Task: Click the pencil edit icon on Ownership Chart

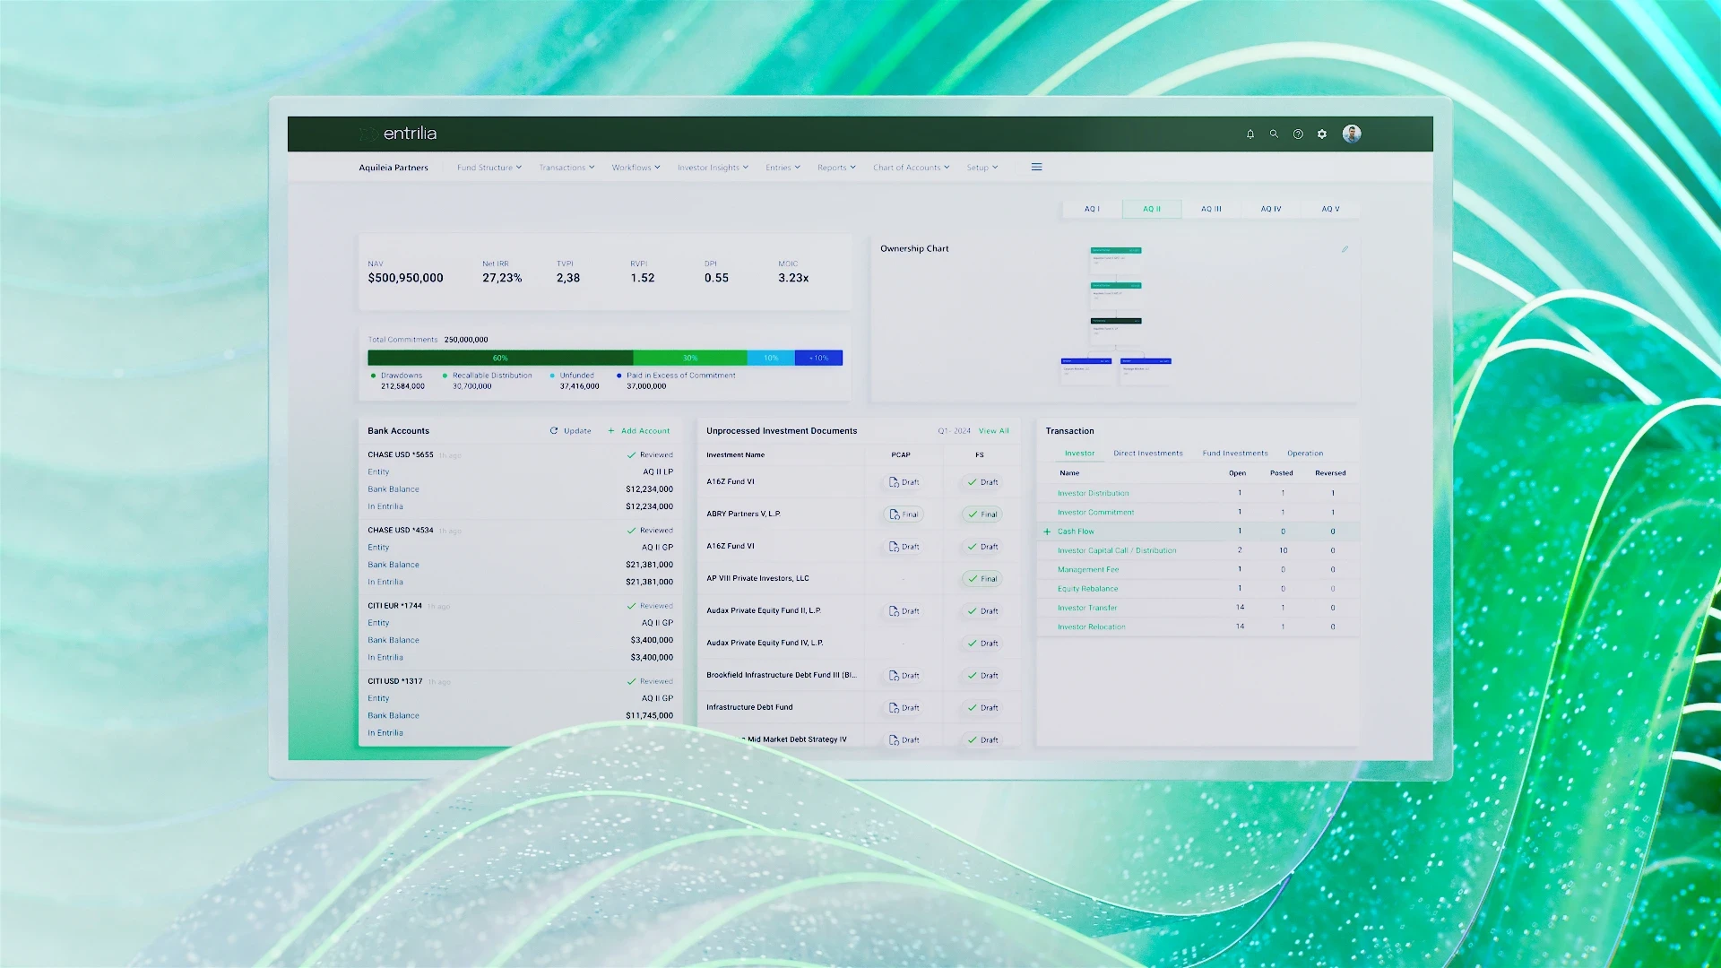Action: coord(1345,249)
